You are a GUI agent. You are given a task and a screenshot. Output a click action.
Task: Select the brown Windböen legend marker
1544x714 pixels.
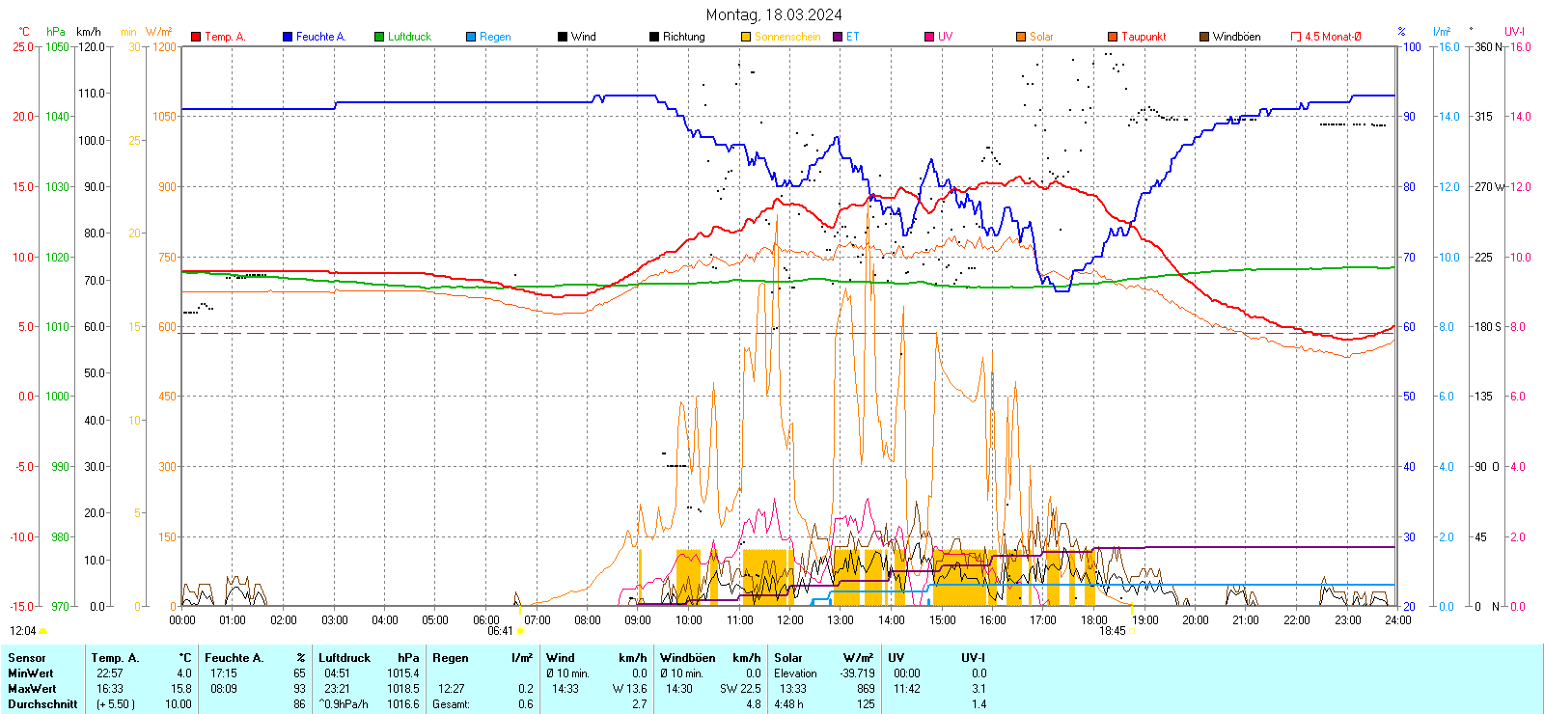point(1204,37)
